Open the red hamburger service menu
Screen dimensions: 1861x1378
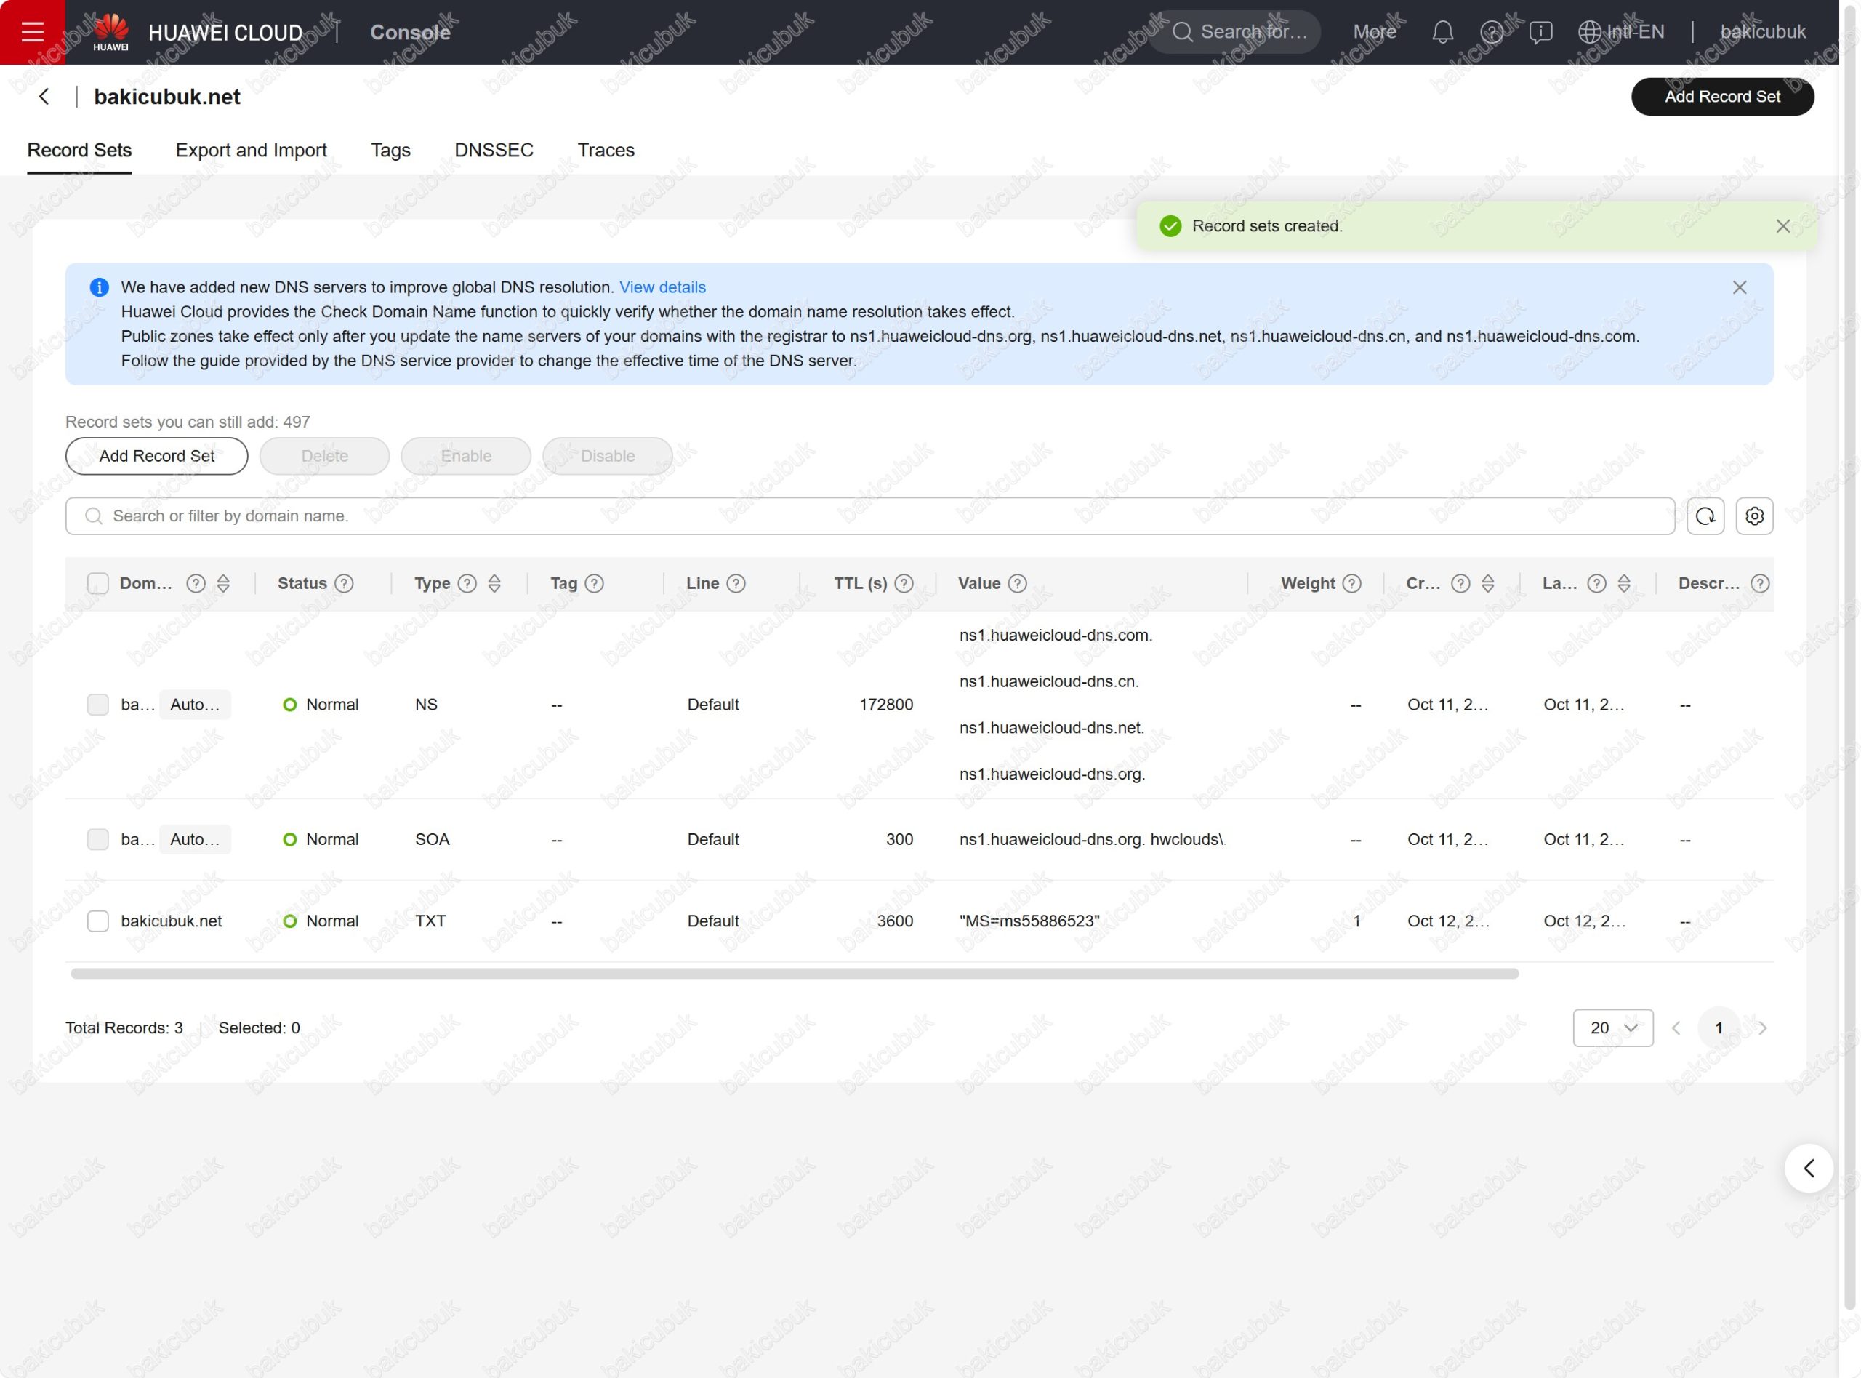coord(32,32)
